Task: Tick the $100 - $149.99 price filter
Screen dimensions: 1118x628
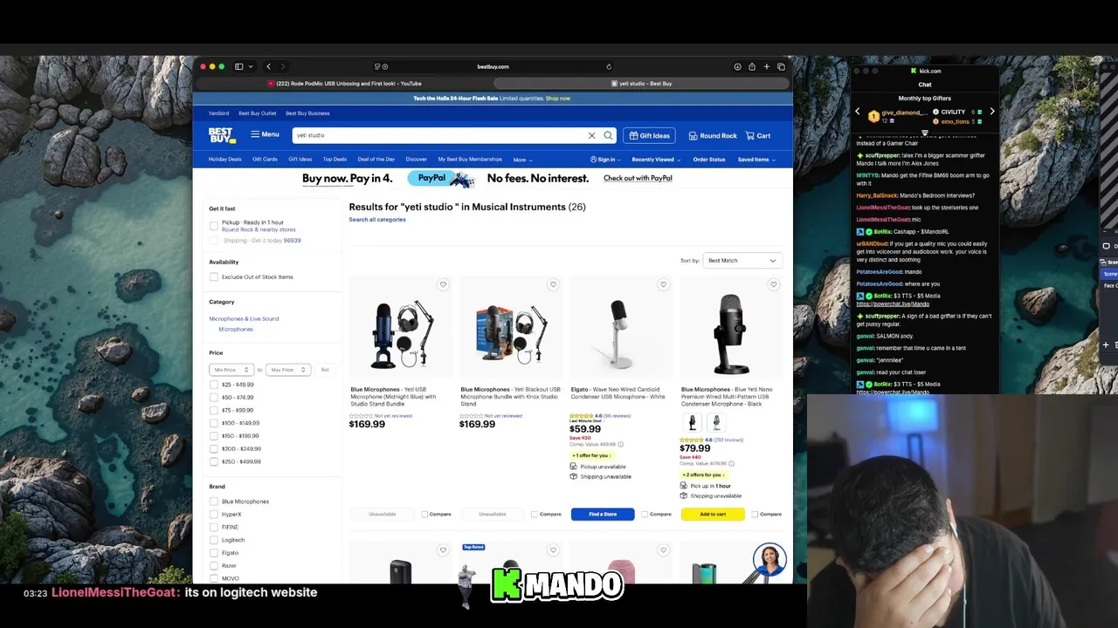Action: tap(214, 423)
